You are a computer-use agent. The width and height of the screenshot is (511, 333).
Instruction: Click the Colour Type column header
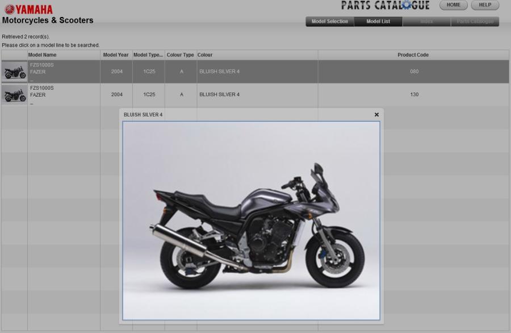click(180, 55)
